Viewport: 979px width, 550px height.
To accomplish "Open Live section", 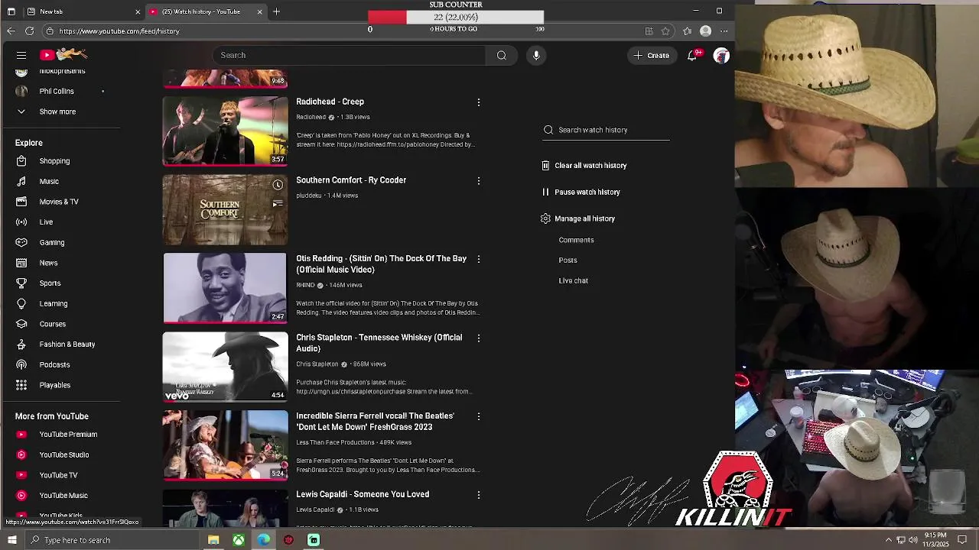I will [46, 222].
